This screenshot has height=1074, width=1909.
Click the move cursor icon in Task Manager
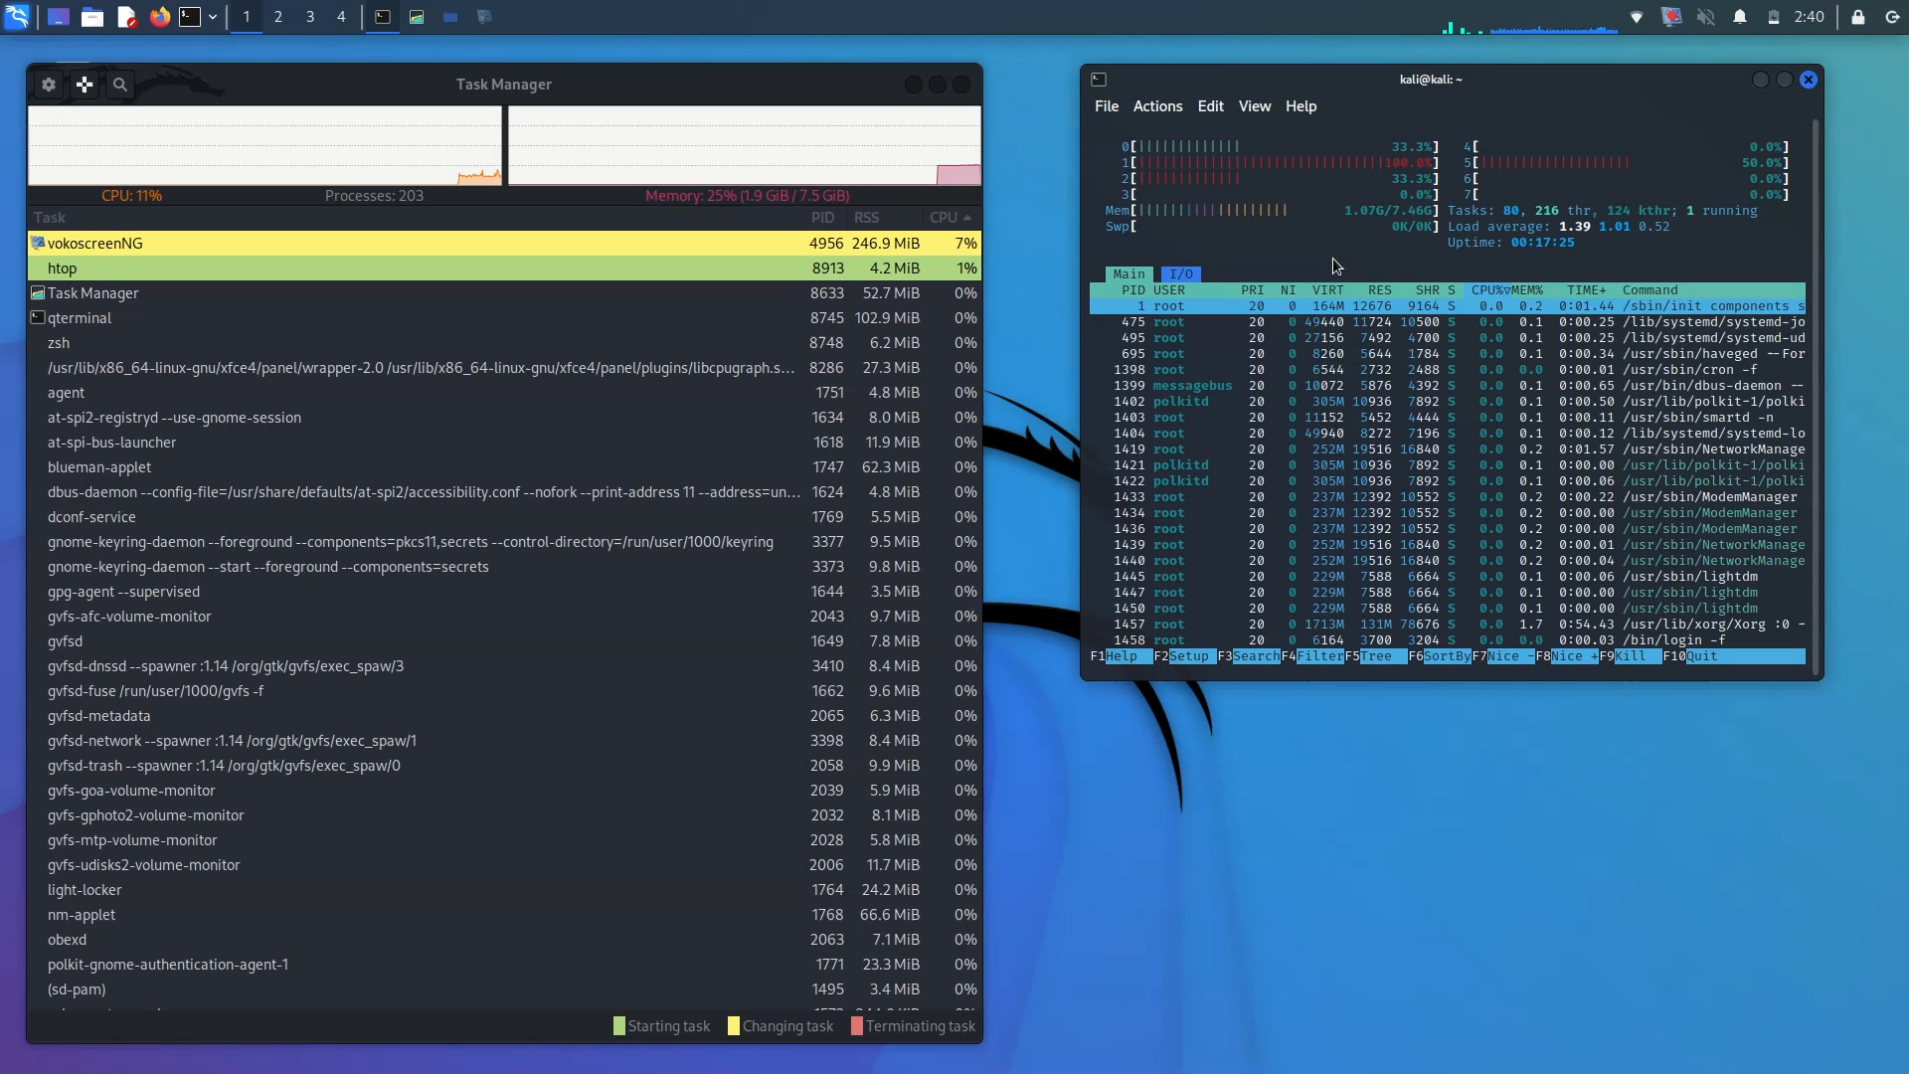[x=85, y=85]
